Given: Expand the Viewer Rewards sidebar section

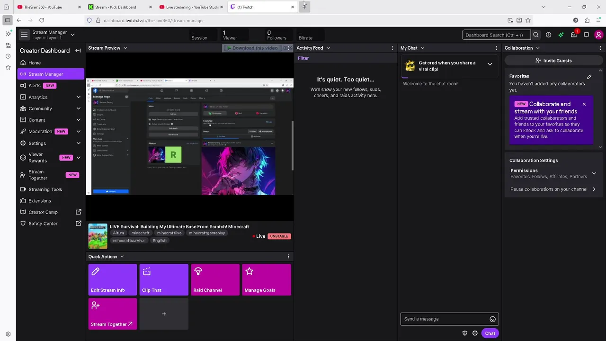Looking at the screenshot, I should pos(78,158).
